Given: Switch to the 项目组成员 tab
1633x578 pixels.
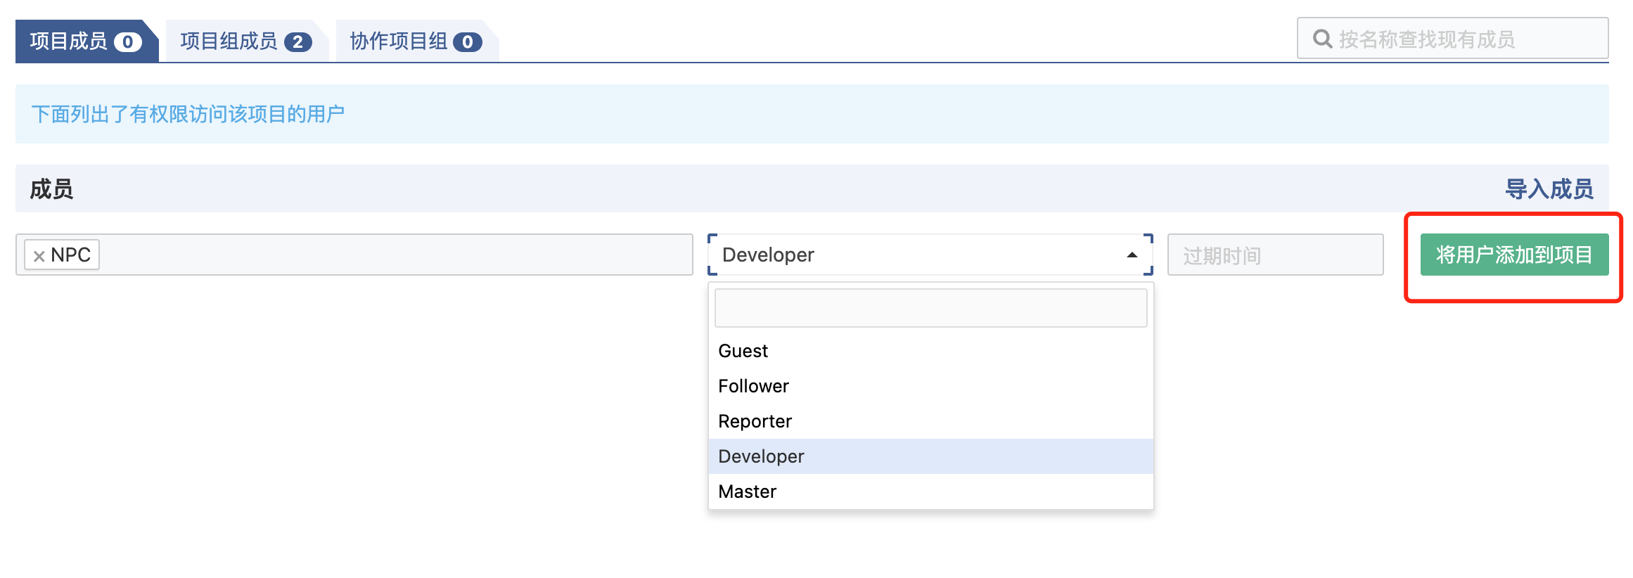Looking at the screenshot, I should 229,41.
